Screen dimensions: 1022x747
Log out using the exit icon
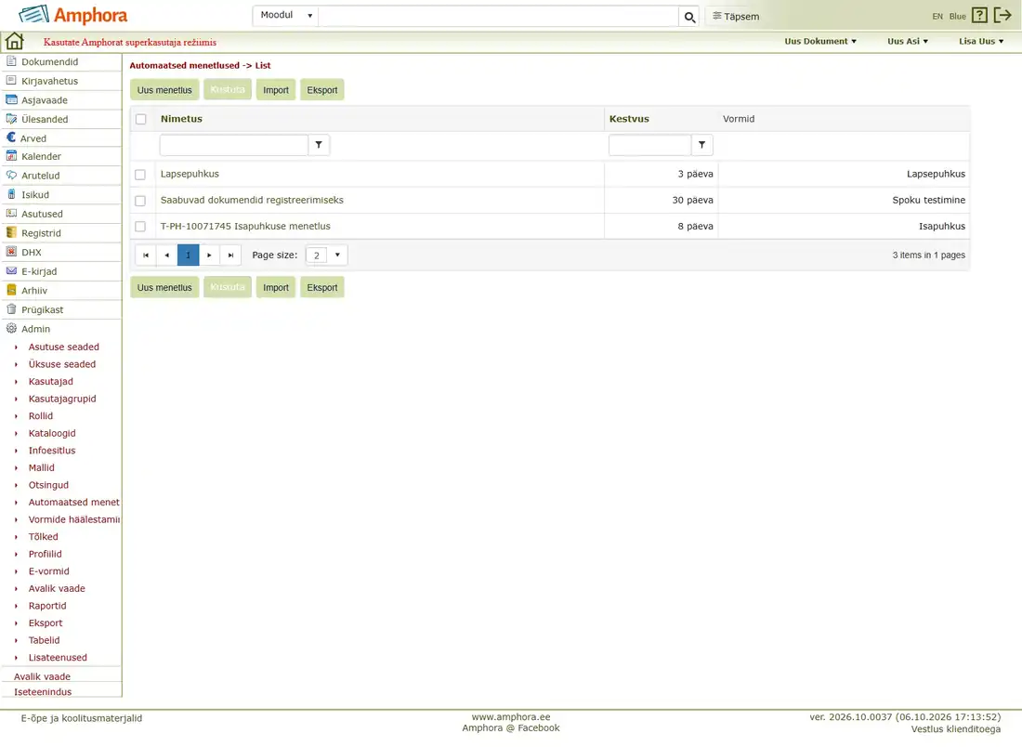coord(1002,16)
